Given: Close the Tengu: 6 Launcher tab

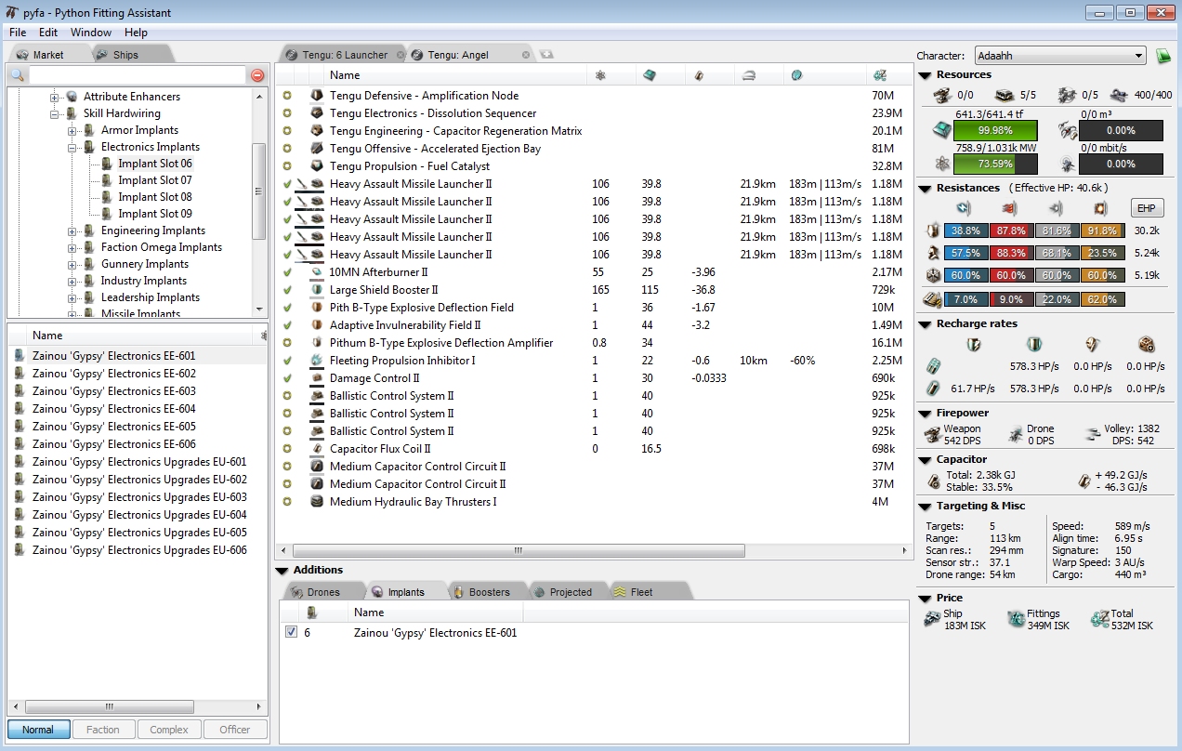Looking at the screenshot, I should 401,55.
